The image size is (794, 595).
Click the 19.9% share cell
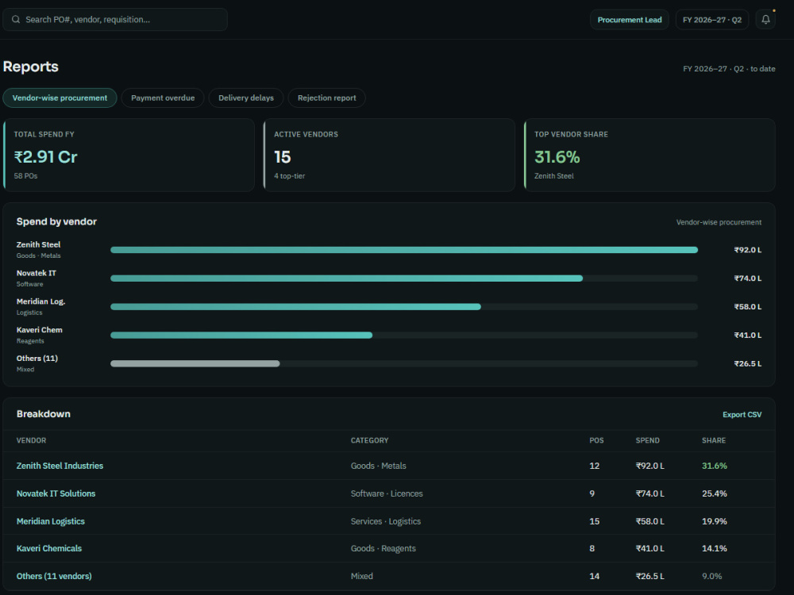[715, 521]
